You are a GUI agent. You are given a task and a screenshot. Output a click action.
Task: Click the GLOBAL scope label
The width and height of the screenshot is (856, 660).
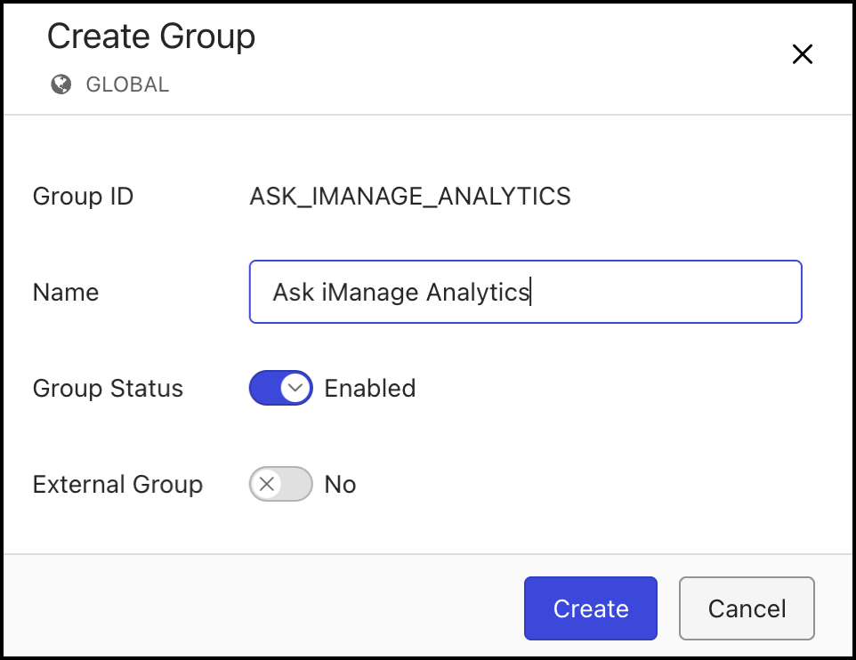coord(127,85)
